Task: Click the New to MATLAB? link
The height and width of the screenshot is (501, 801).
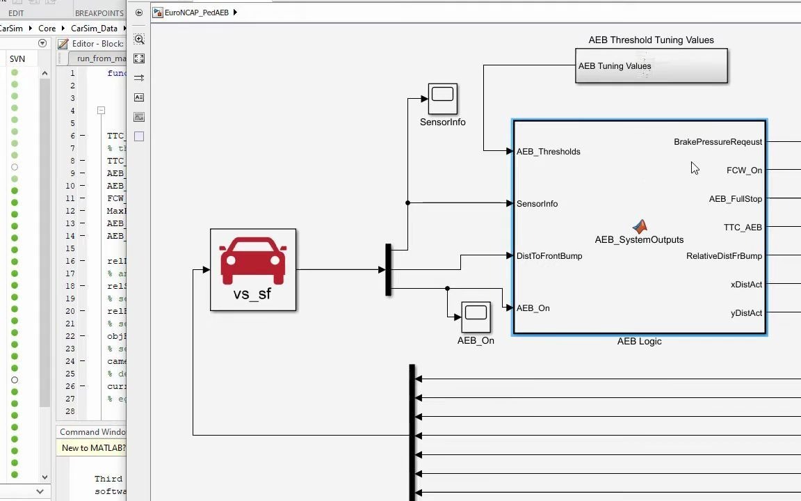Action: click(92, 447)
